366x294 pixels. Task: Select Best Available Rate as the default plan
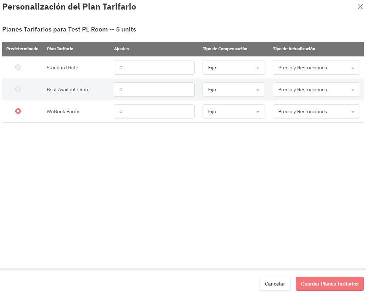tap(18, 89)
